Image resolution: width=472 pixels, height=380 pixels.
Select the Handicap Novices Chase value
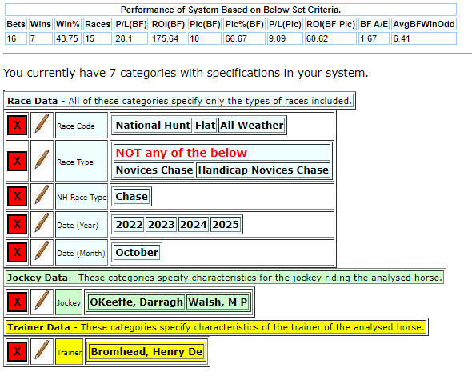pyautogui.click(x=263, y=170)
